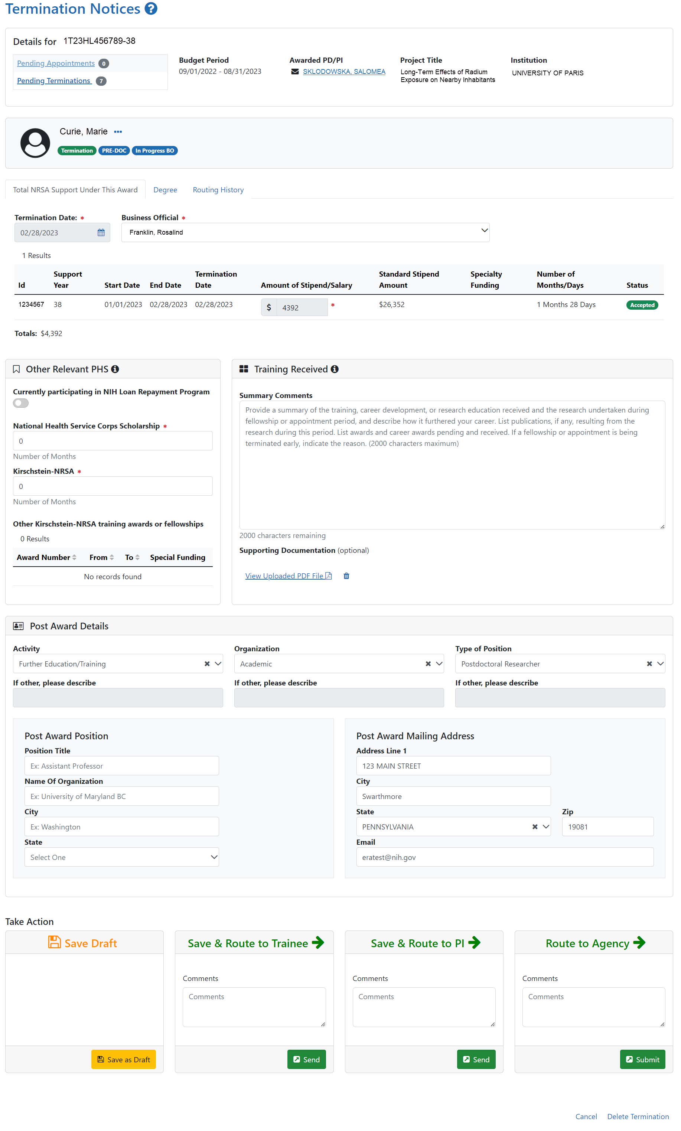Click the Kirschstein-NRSA months field
This screenshot has height=1131, width=681.
point(113,486)
